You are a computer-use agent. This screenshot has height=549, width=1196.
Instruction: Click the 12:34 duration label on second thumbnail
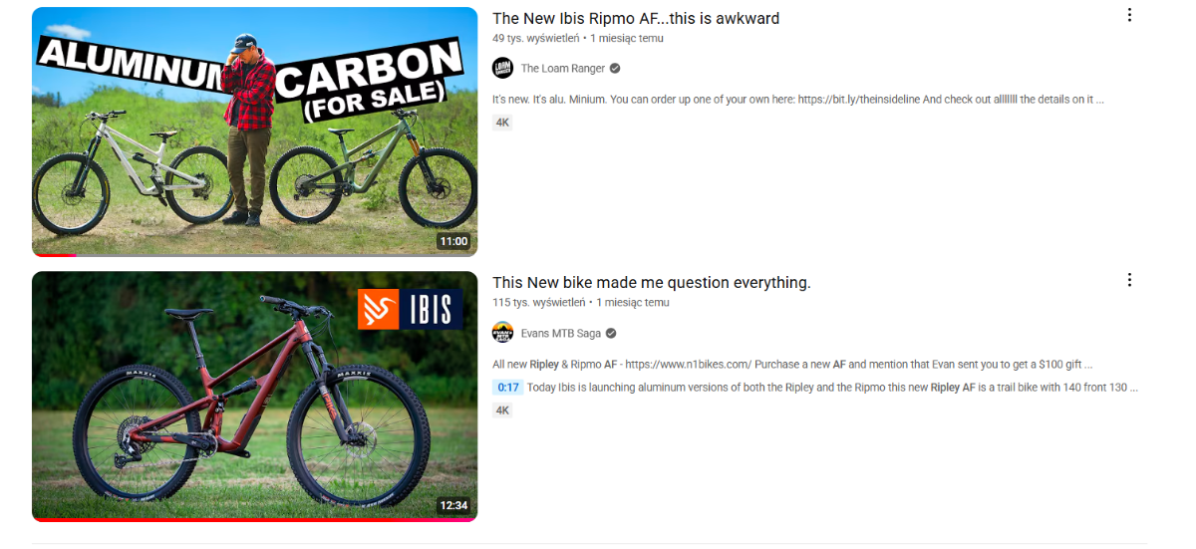(453, 505)
